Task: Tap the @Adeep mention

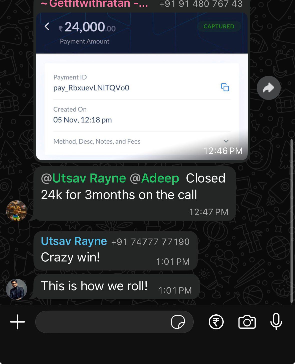Action: 154,178
